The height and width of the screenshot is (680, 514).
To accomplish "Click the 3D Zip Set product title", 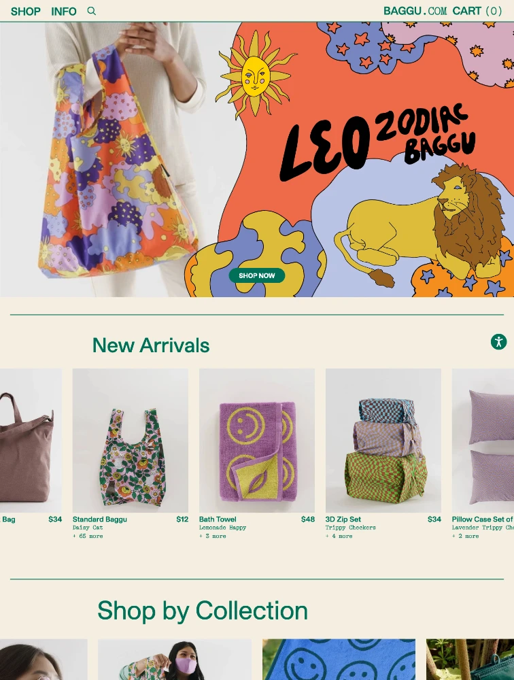I will pos(343,519).
